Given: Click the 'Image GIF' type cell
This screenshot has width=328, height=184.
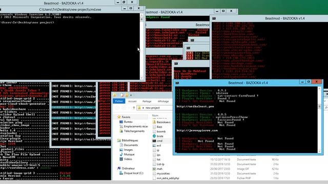Looking at the screenshot, I should coord(243,169).
